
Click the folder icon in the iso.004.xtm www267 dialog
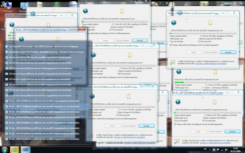(214, 102)
